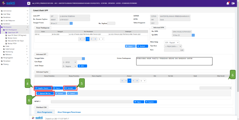Screen dimensions: 239x120
Task: Open the notification bell
Action: [x=228, y=3]
